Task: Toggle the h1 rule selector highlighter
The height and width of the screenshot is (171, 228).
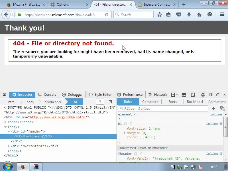Action: pyautogui.click(x=126, y=124)
